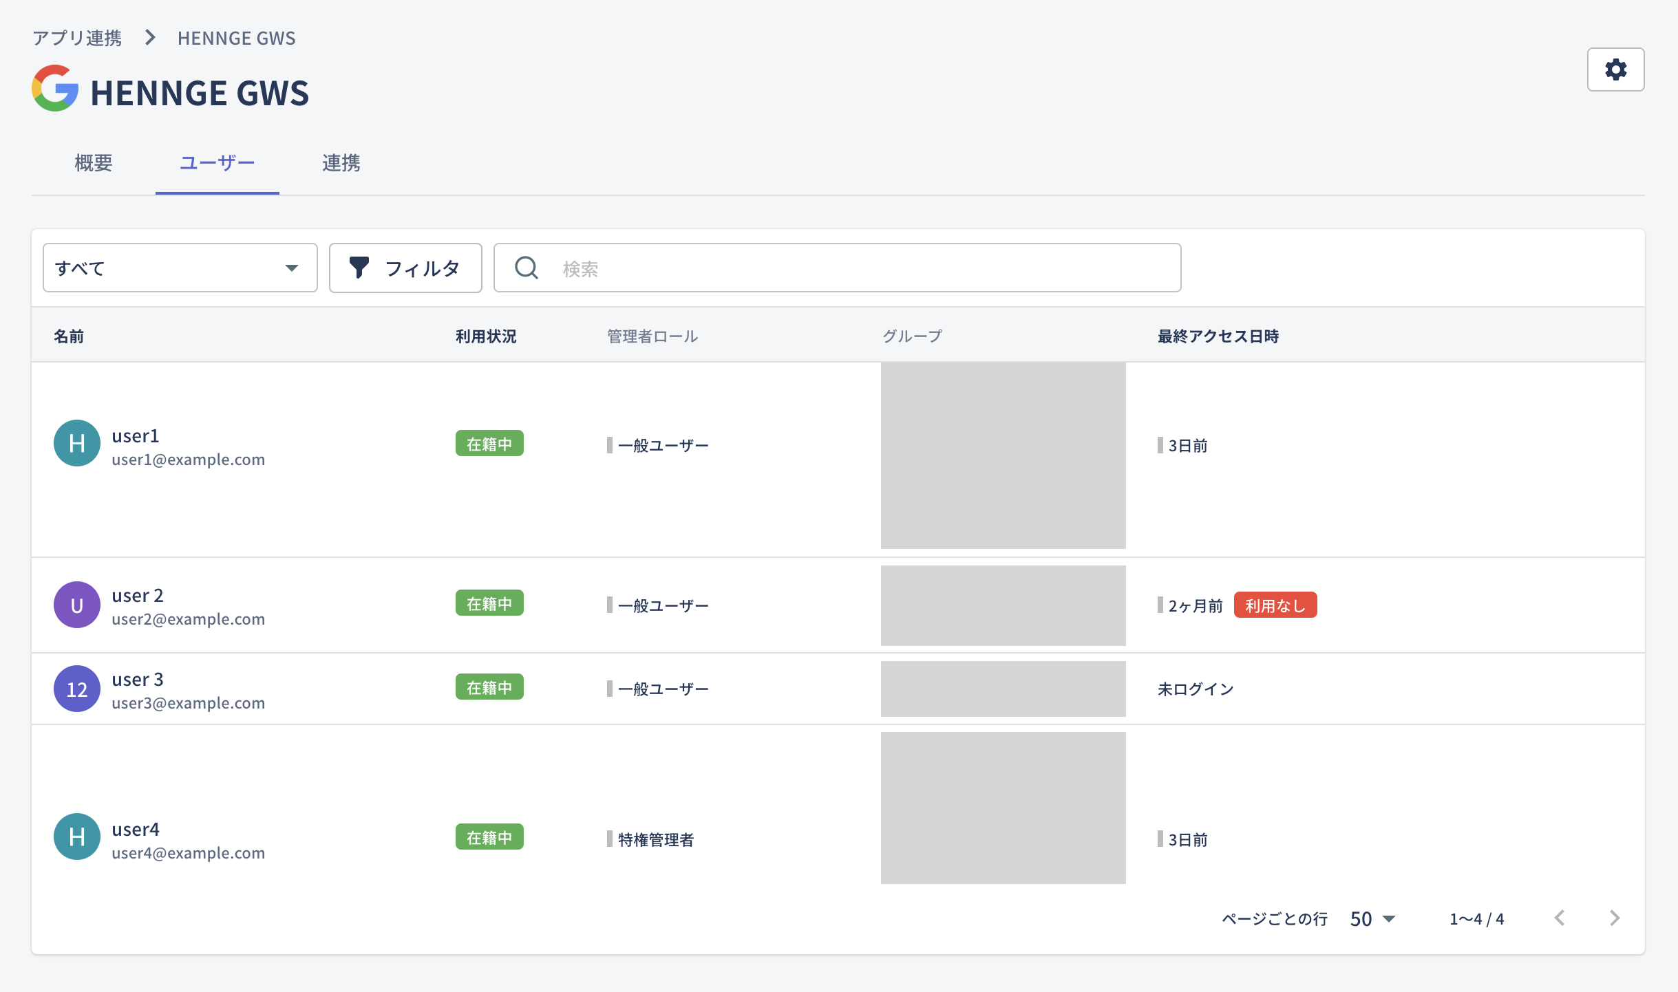Click user 2's 2ヶ月前 last access value
Viewport: 1678px width, 992px height.
[x=1196, y=606]
